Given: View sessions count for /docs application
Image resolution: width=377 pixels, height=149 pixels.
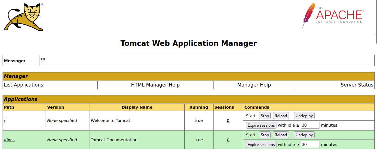Looking at the screenshot, I should click(x=228, y=140).
